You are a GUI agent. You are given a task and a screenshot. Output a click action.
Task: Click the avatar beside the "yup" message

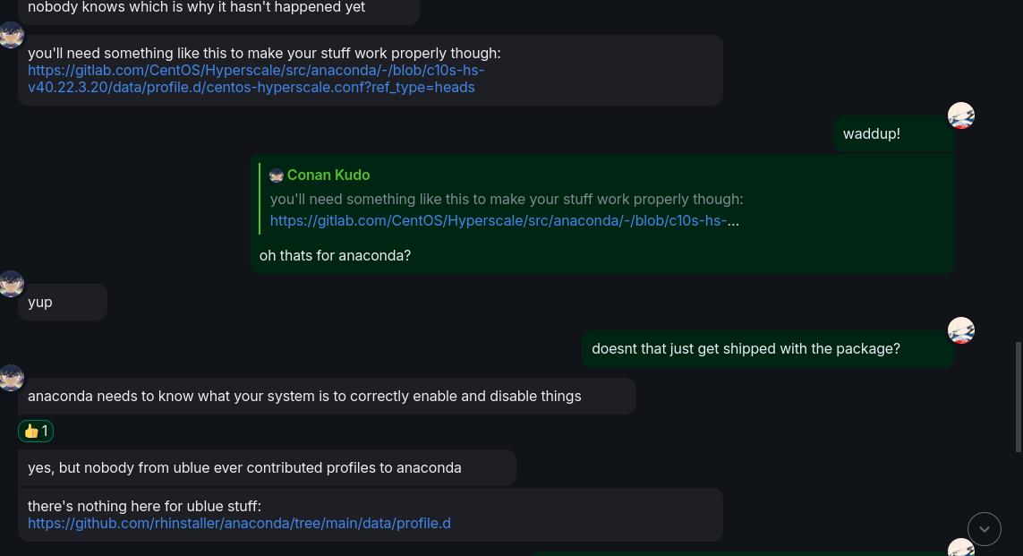coord(11,284)
